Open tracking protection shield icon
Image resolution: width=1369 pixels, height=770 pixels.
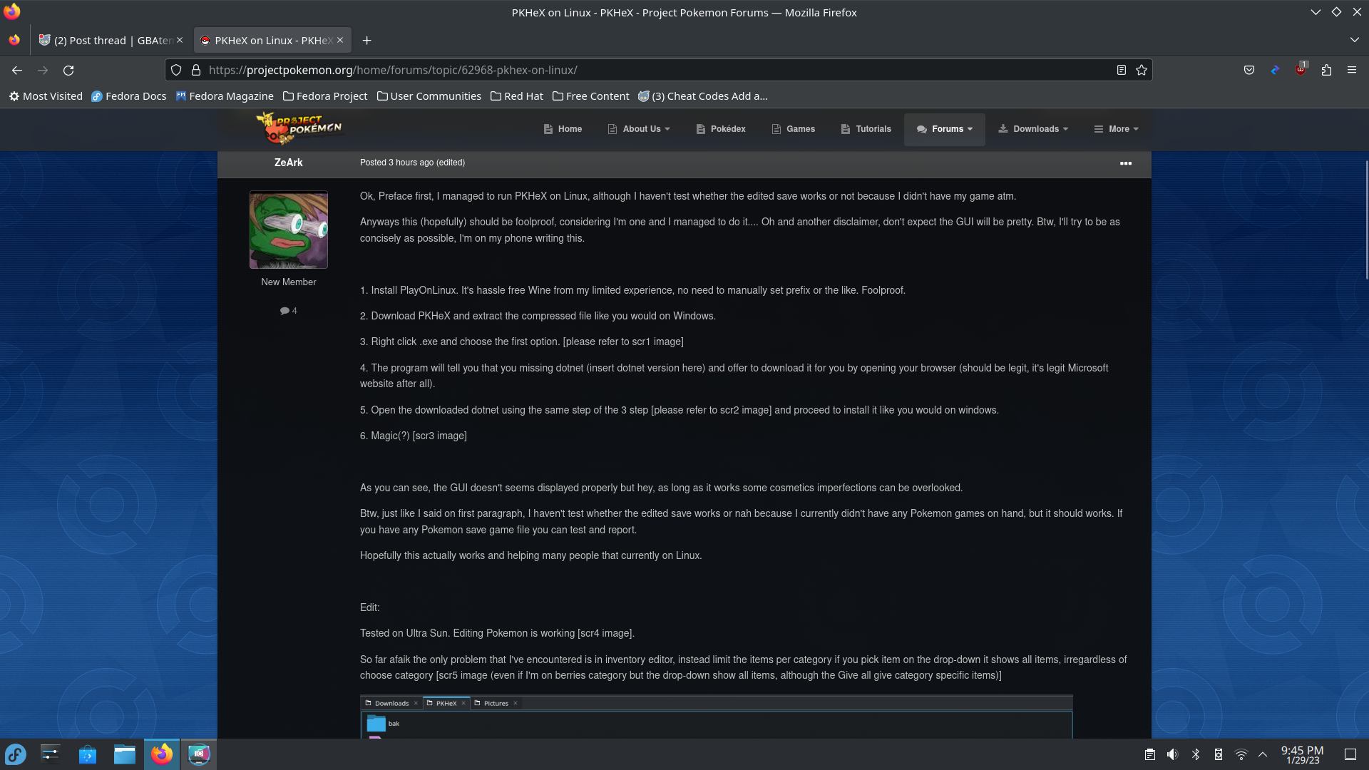176,70
